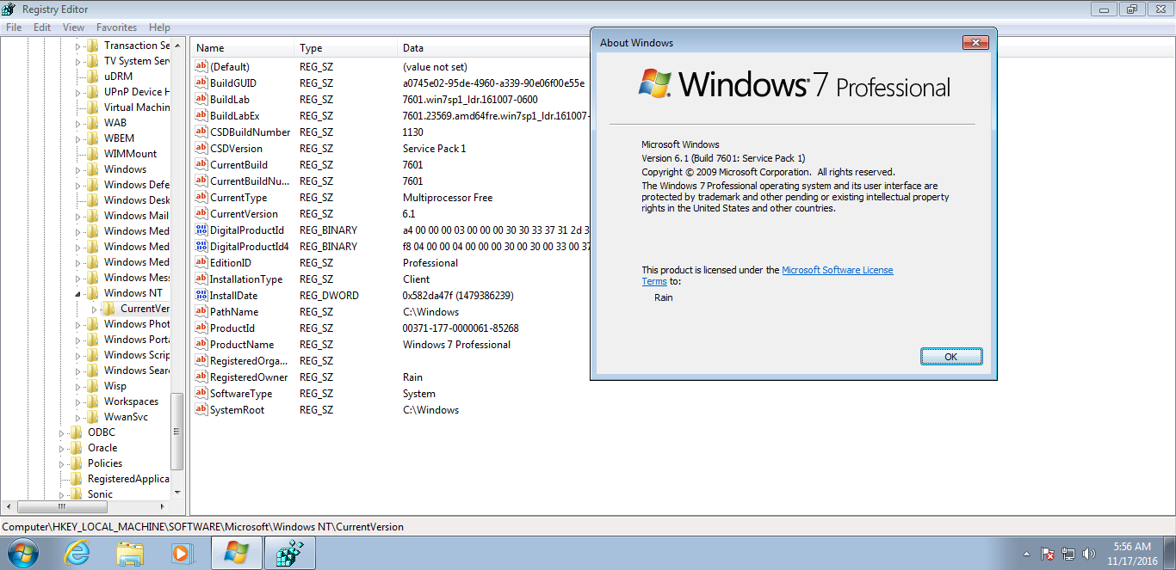Click the tree pane scroll up arrow
This screenshot has width=1176, height=570.
(x=178, y=45)
